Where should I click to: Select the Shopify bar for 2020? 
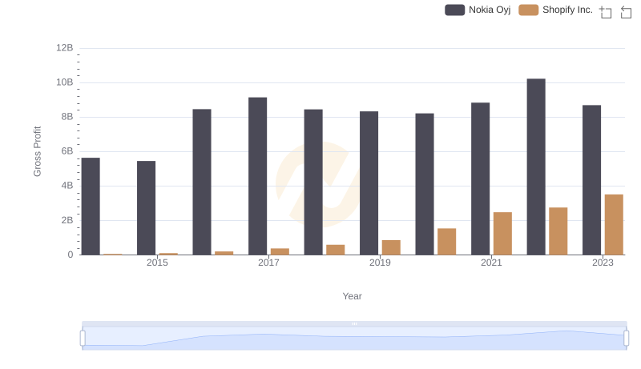(446, 241)
